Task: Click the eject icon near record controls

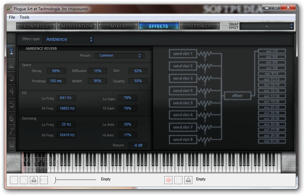Action: pos(188,180)
